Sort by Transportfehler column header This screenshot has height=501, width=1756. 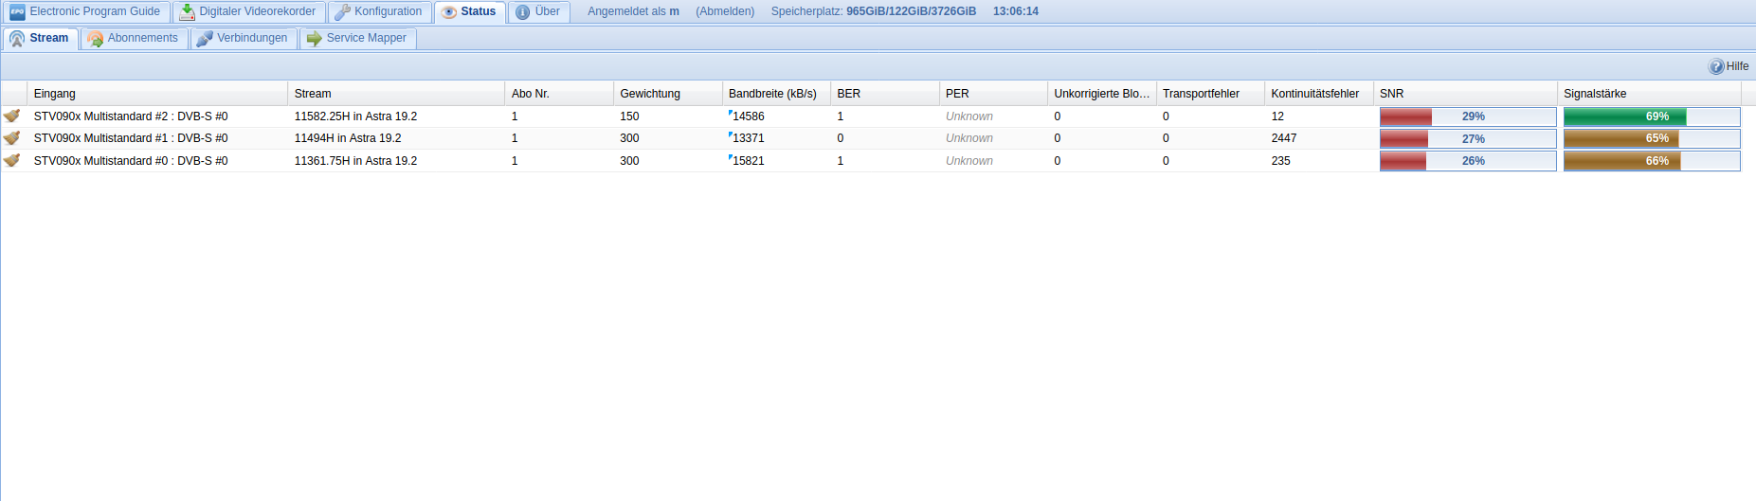[1210, 94]
